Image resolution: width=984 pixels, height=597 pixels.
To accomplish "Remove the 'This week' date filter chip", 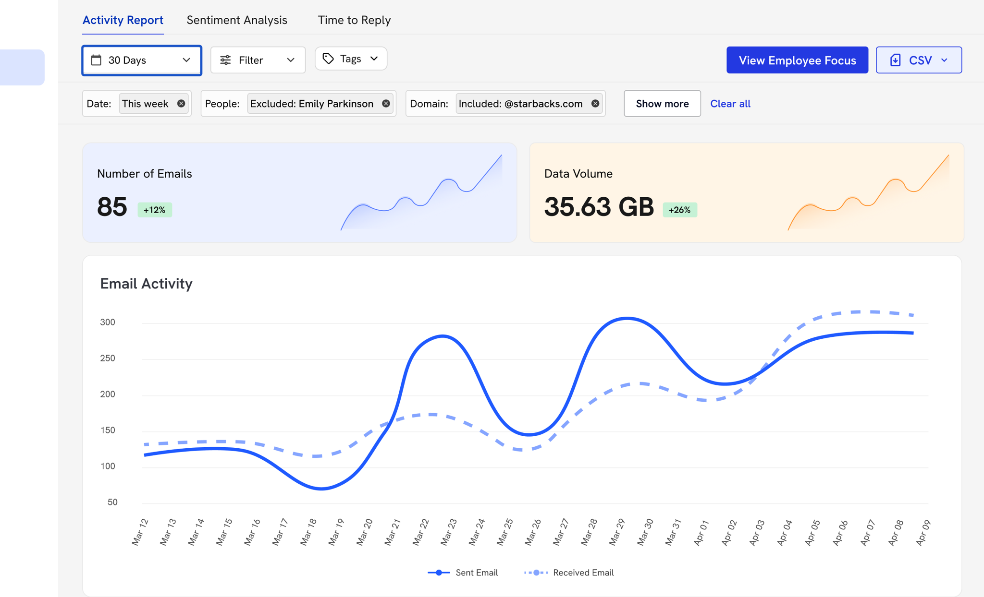I will click(x=181, y=104).
